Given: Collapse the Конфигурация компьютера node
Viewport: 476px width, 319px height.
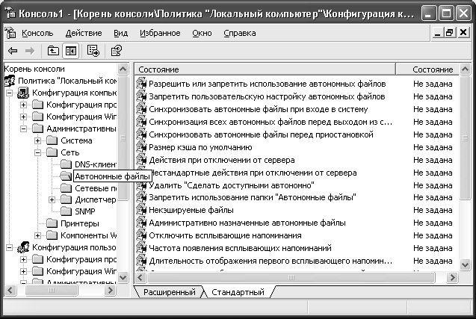Looking at the screenshot, I should tap(10, 93).
